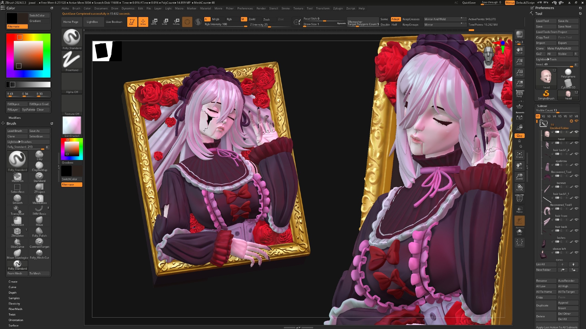
Task: Select the Rotate tool in toolbar
Action: coord(176,22)
